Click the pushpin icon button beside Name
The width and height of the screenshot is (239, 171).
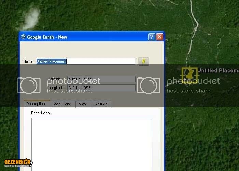[x=144, y=61]
